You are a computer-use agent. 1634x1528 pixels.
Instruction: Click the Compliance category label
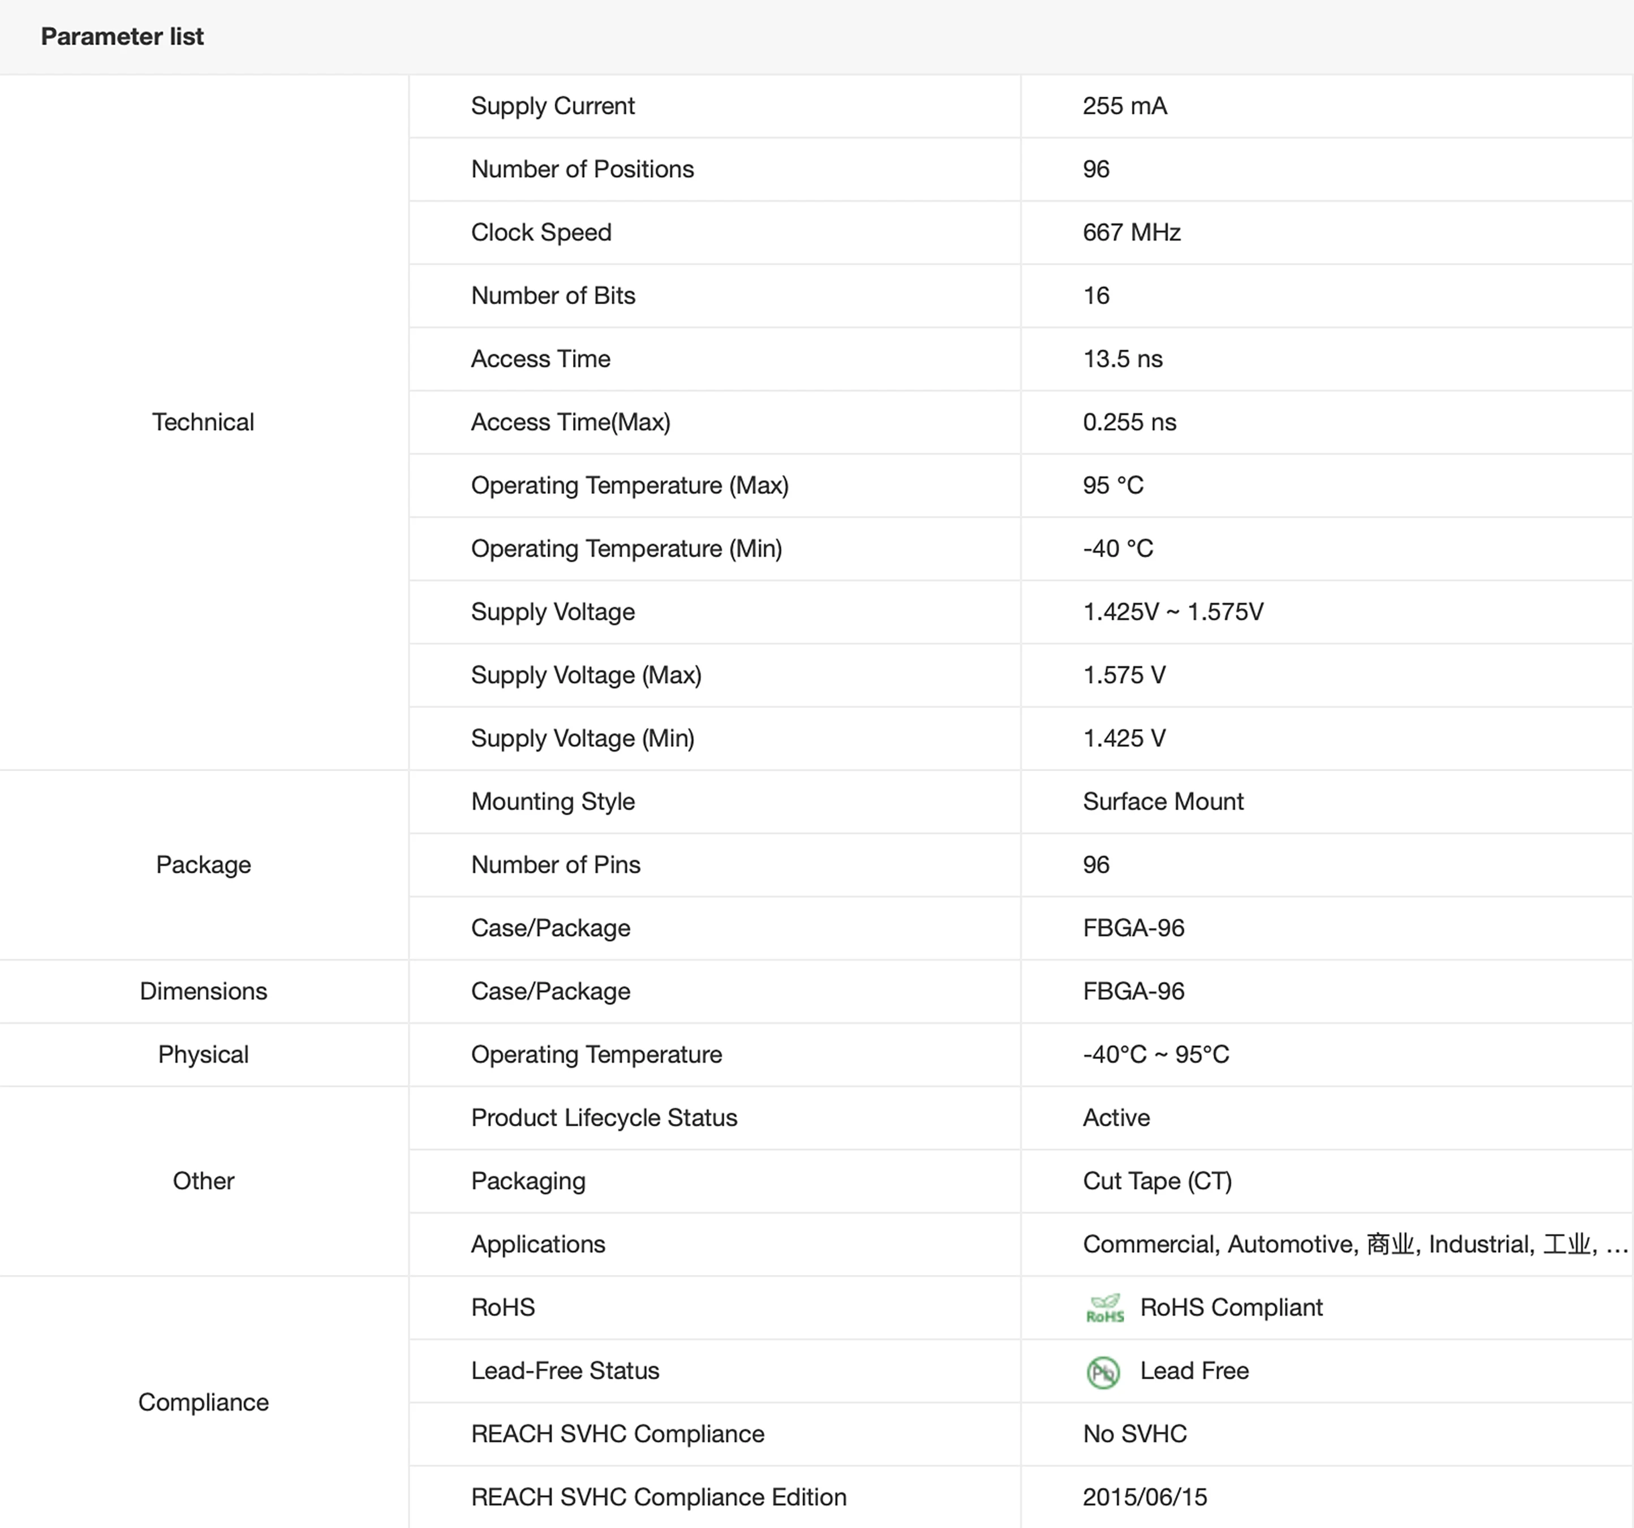(x=203, y=1402)
